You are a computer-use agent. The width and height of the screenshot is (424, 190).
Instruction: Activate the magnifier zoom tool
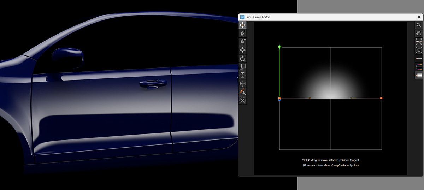click(x=419, y=25)
